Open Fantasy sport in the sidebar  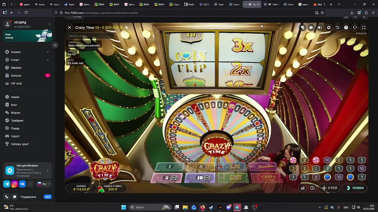[27, 144]
